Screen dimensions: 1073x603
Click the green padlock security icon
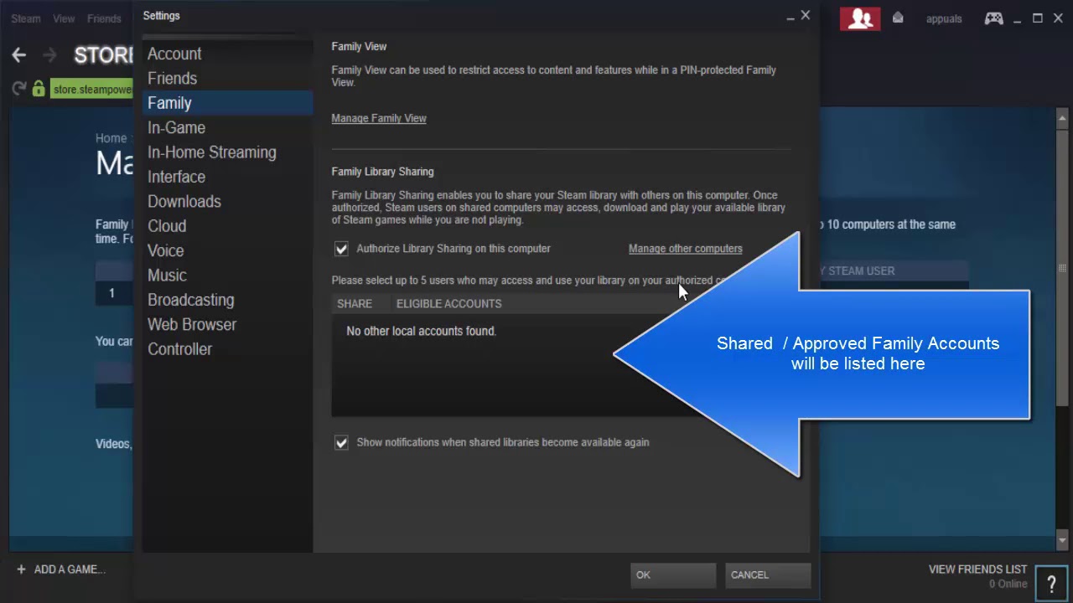click(x=39, y=89)
